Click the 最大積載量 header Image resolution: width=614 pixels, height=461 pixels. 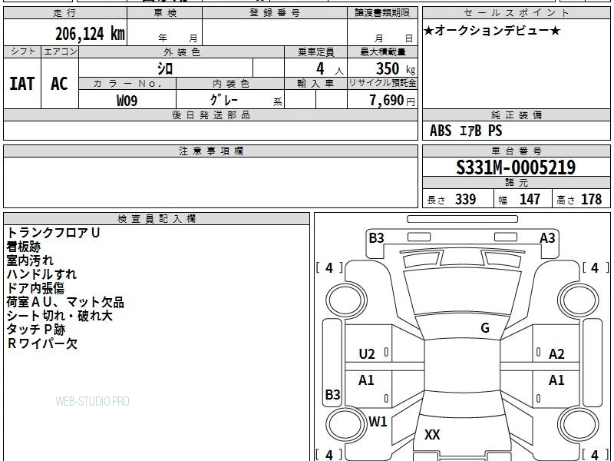(382, 51)
